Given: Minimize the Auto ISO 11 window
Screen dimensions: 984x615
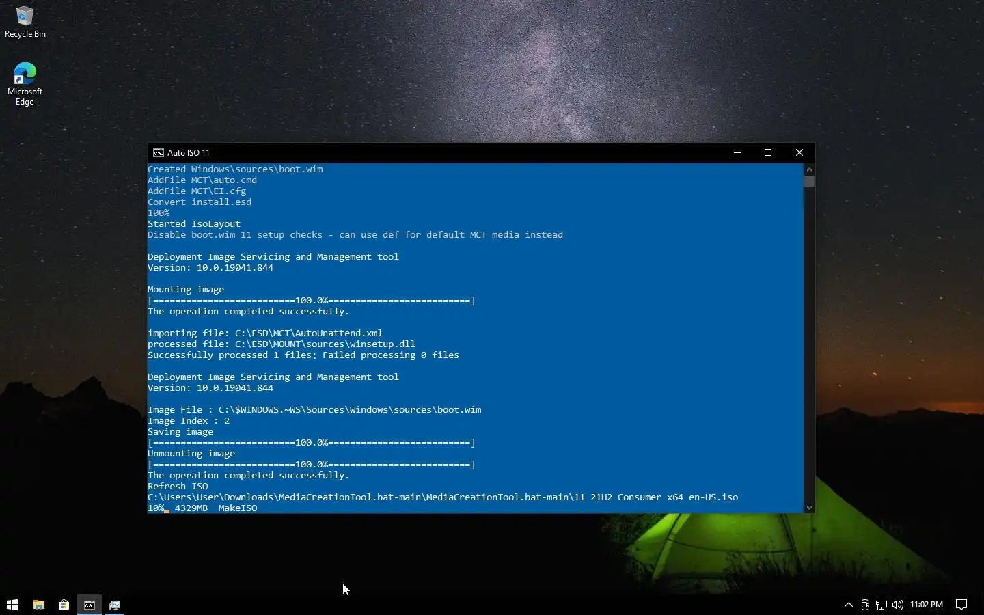Looking at the screenshot, I should [x=737, y=152].
